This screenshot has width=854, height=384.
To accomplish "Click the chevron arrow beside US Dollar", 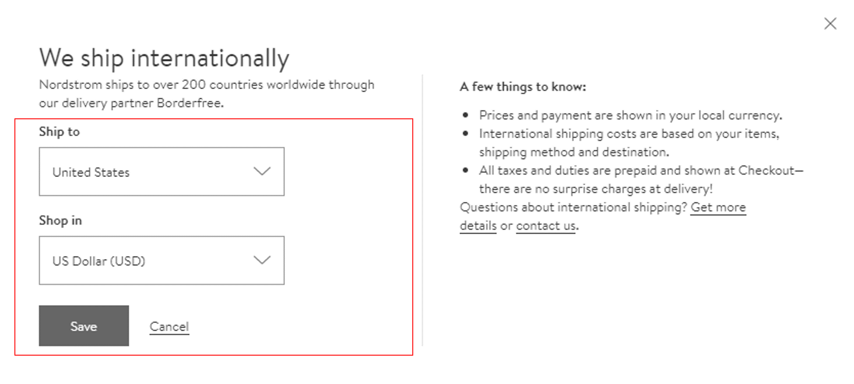I will 262,260.
